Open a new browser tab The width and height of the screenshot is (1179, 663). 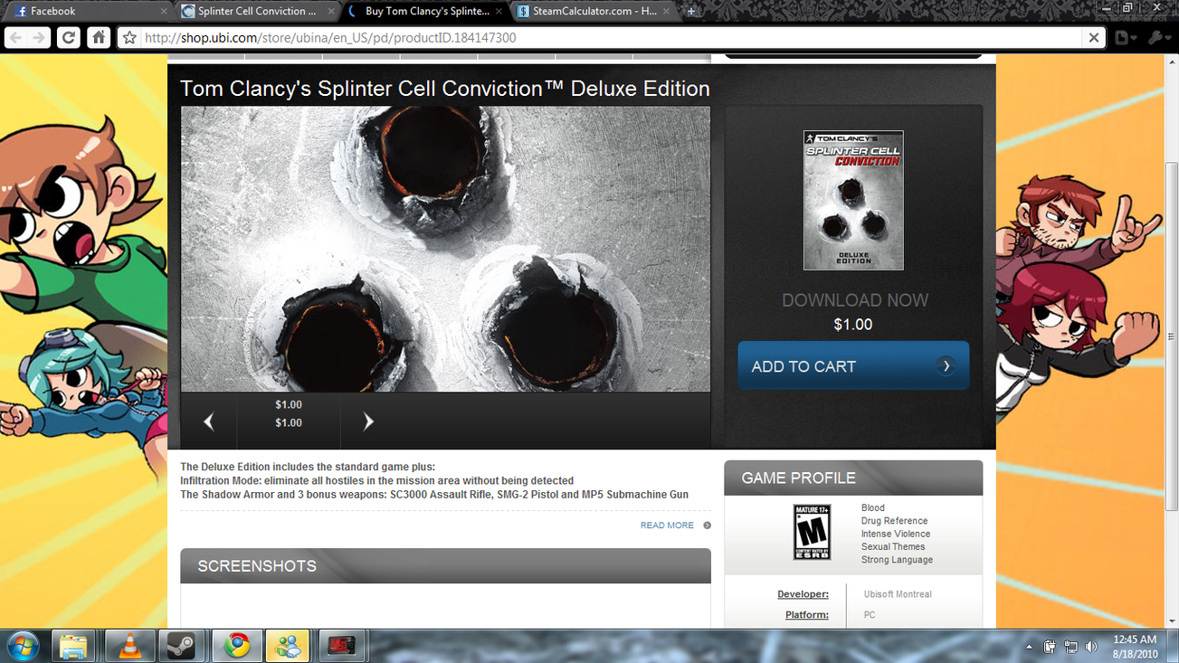pyautogui.click(x=691, y=12)
